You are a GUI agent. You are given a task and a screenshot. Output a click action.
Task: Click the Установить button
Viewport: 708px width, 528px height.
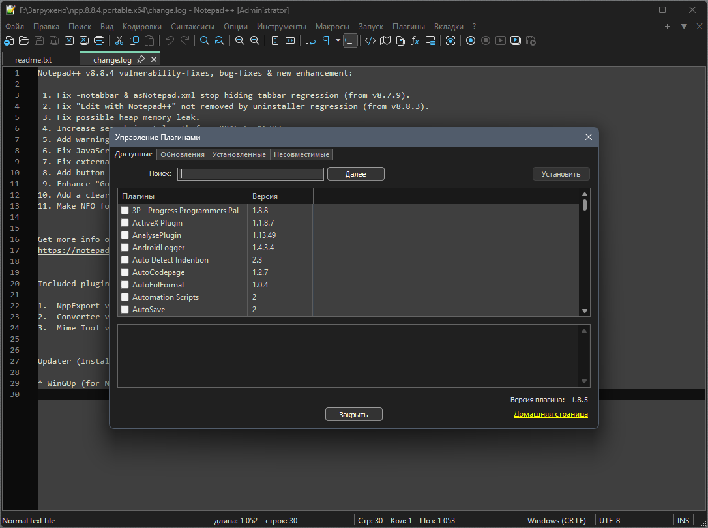point(561,174)
